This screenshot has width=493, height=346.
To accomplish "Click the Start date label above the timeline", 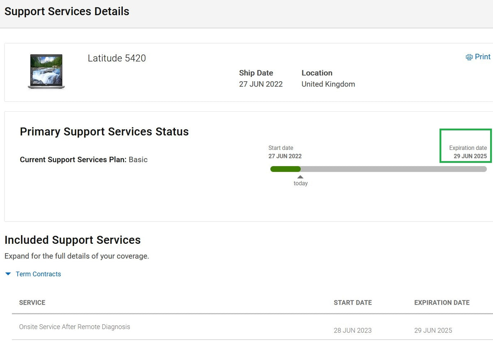I will click(281, 148).
